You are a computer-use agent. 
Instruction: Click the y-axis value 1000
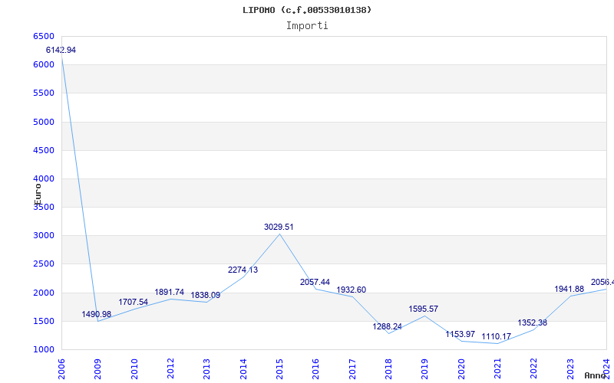(44, 350)
